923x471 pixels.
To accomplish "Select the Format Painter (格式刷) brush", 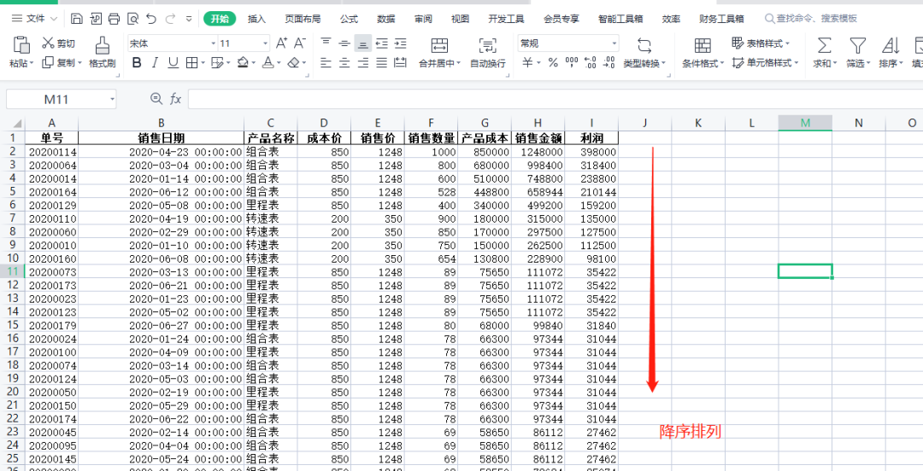I will point(103,52).
